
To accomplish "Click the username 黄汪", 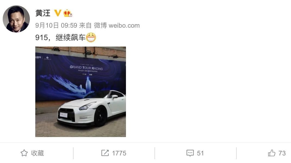I will 43,13.
